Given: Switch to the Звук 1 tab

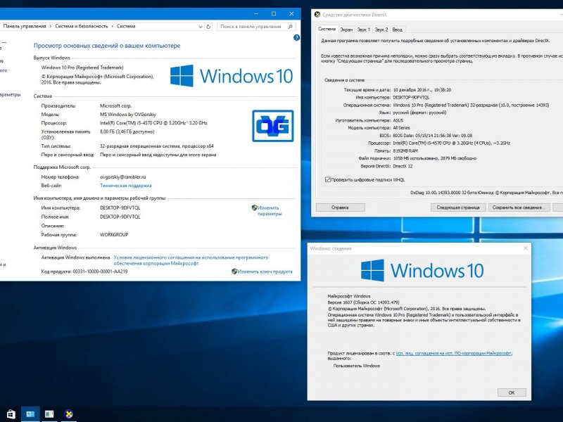Looking at the screenshot, I should [x=364, y=30].
